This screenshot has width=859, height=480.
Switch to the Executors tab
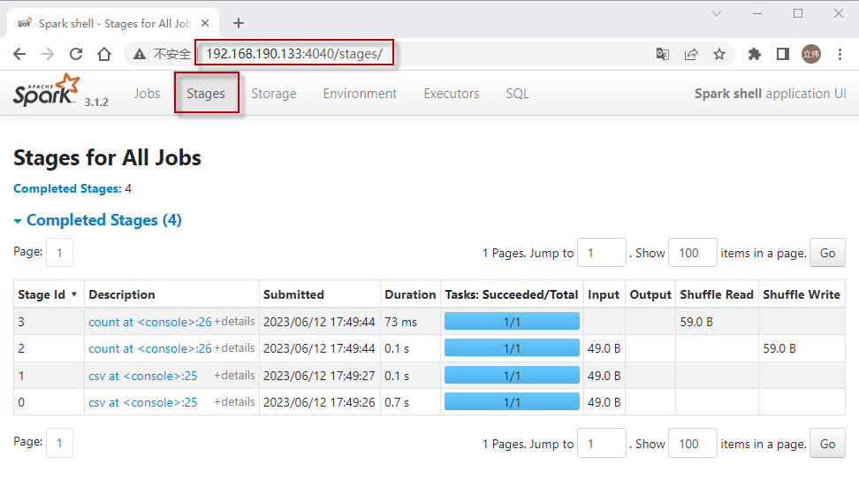451,94
